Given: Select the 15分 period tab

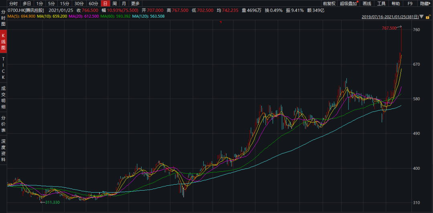Looking at the screenshot, I should point(64,4).
